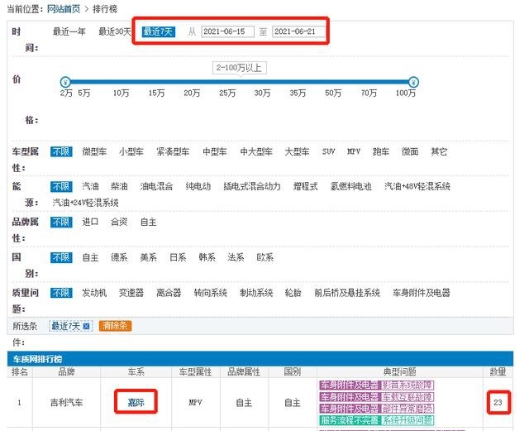Open the 部件异常磨损 issue tag

[407, 409]
